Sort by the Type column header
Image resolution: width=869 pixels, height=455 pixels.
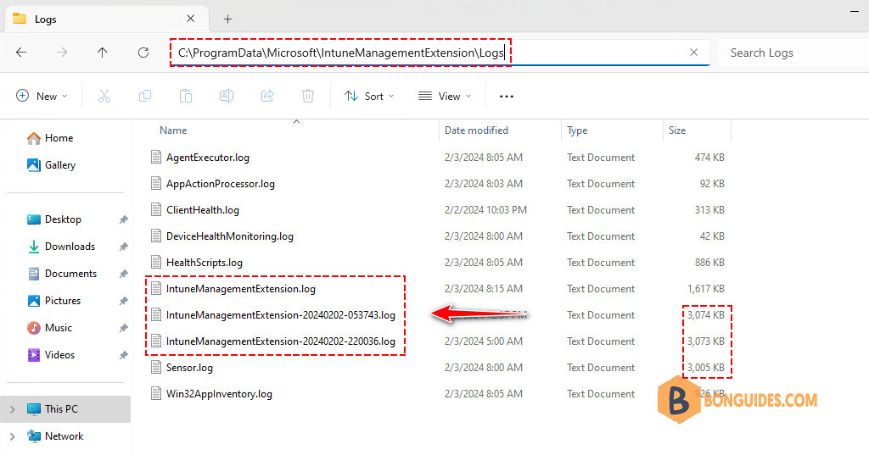577,130
